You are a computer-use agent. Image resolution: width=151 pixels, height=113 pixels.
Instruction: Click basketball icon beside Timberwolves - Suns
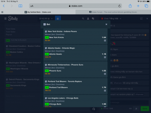coord(46,65)
